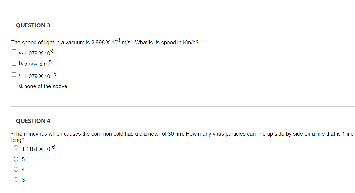Click the speed of light question text
This screenshot has width=355, height=193.
click(105, 42)
